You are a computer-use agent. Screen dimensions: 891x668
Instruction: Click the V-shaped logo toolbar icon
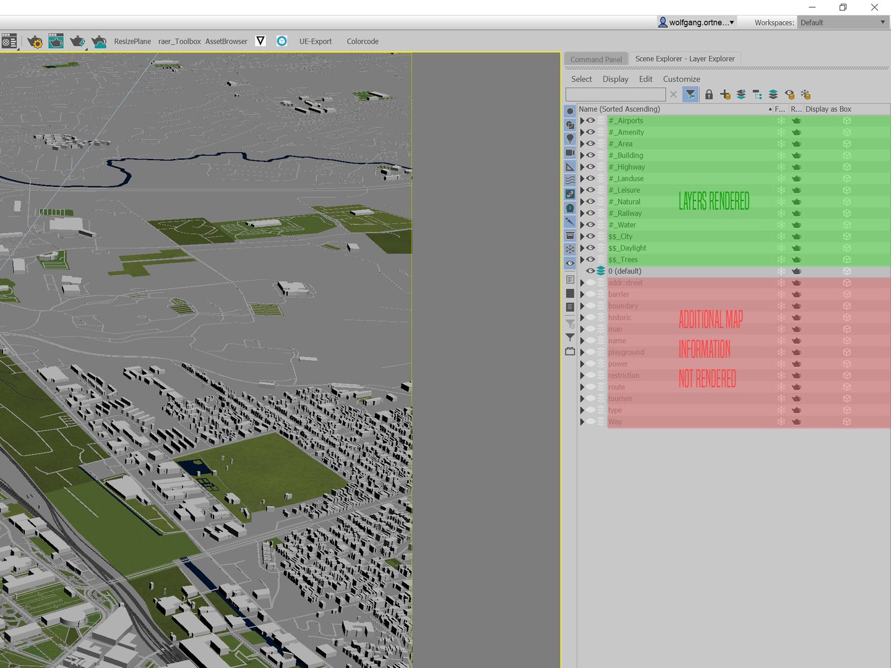[x=260, y=41]
